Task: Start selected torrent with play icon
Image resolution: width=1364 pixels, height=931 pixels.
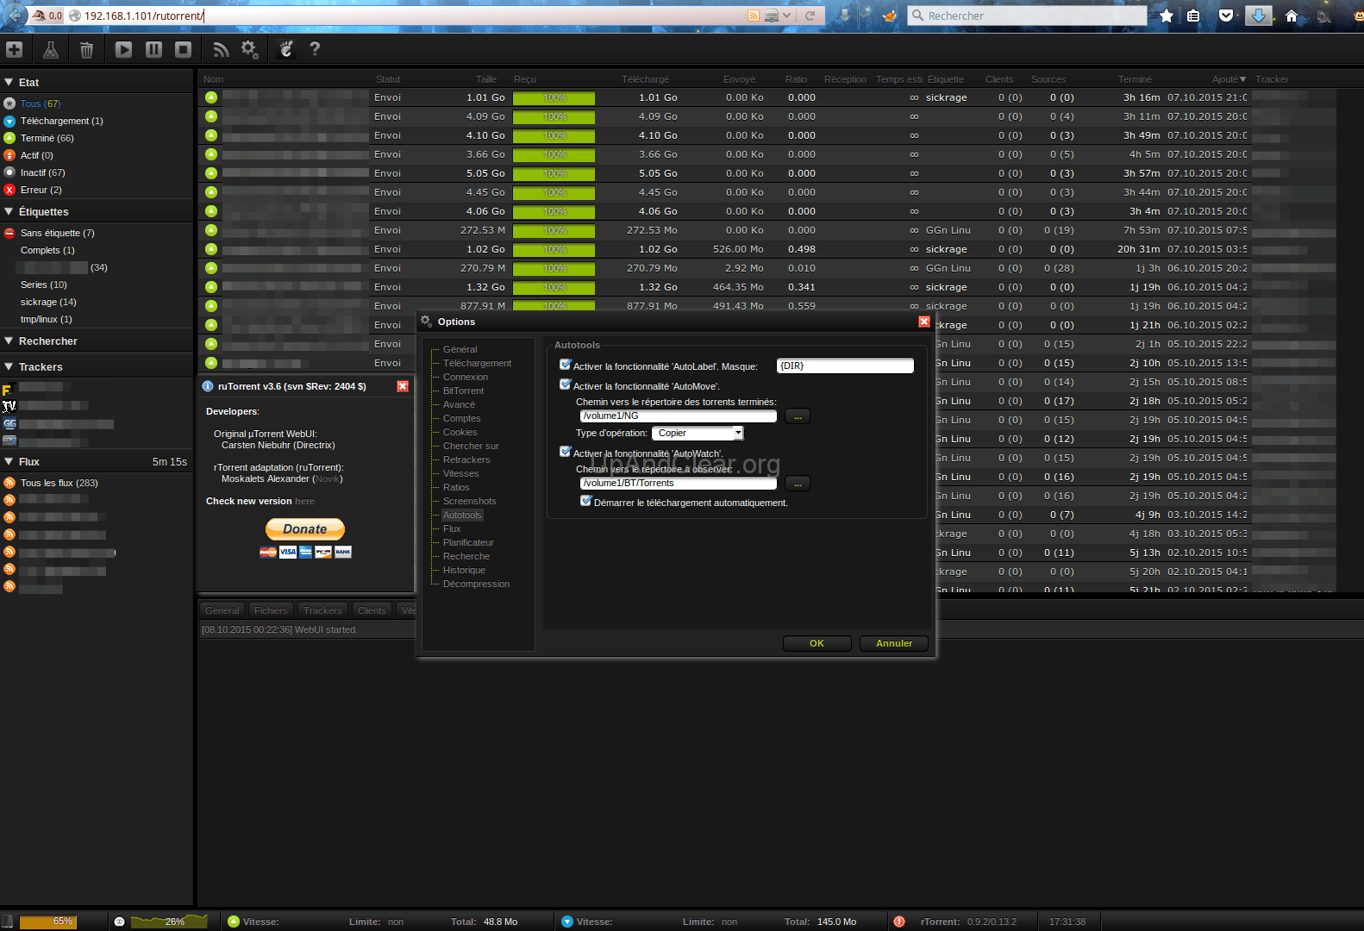Action: pos(123,50)
